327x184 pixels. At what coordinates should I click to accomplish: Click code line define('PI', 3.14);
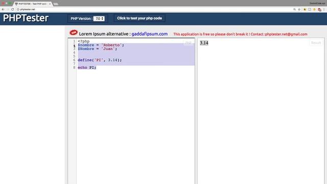point(100,60)
